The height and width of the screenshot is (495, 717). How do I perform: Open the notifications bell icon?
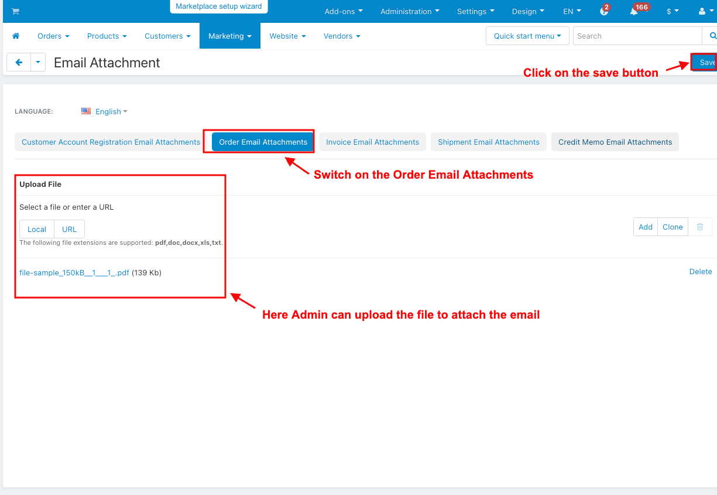click(634, 12)
